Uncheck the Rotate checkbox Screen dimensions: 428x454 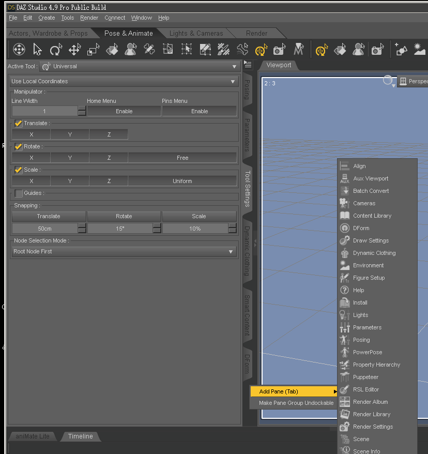pos(18,146)
